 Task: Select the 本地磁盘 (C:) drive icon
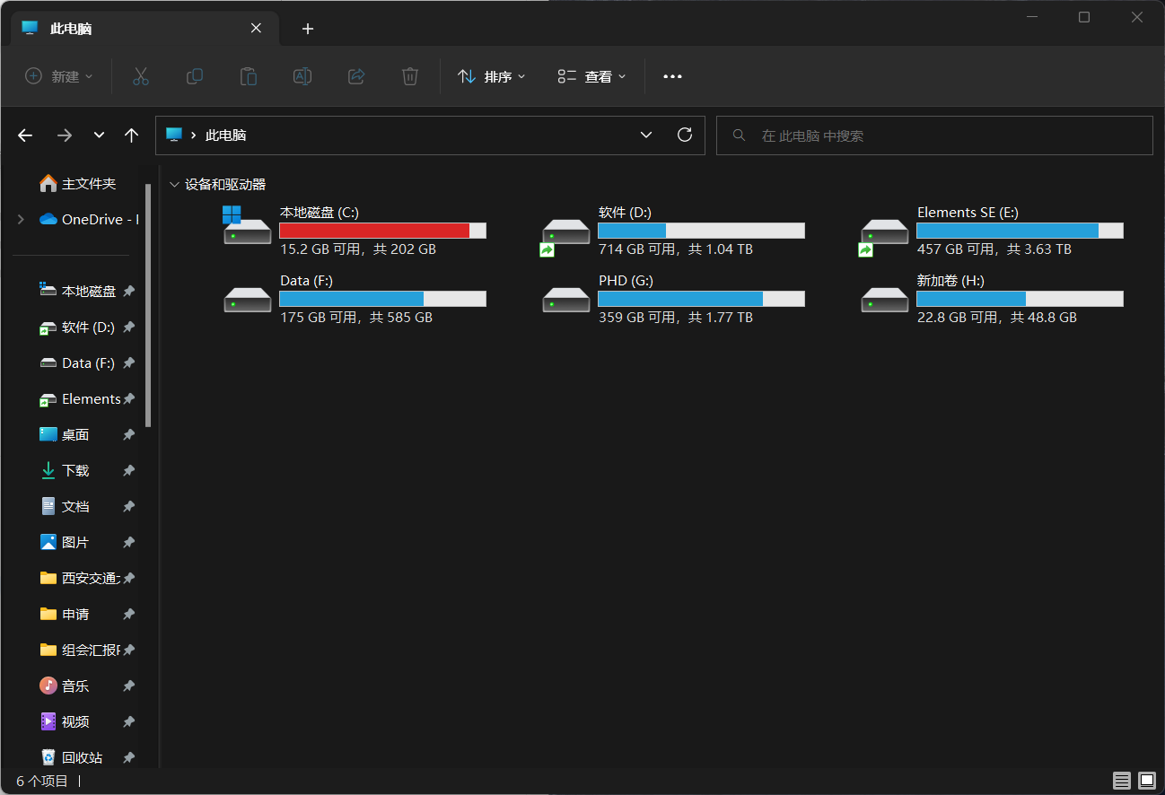[247, 225]
